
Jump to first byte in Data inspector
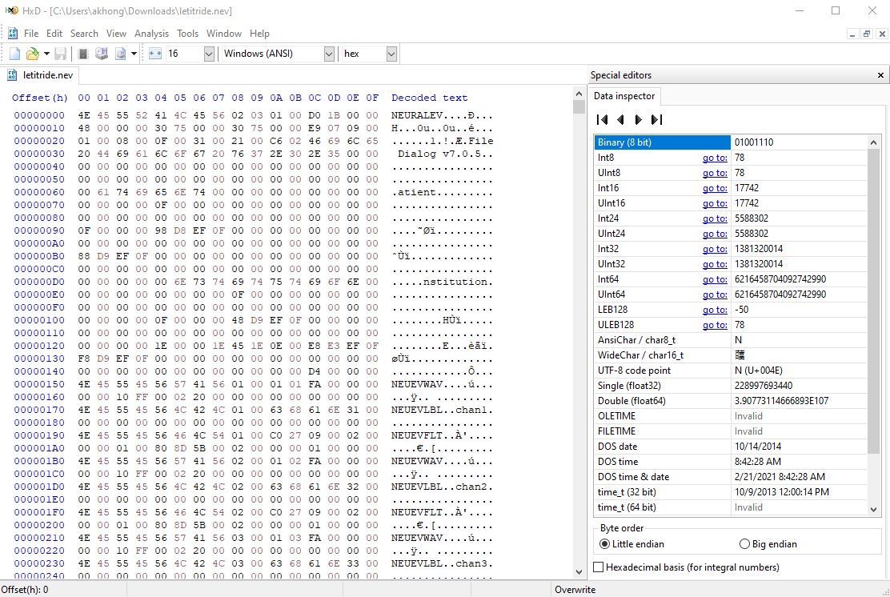[603, 120]
